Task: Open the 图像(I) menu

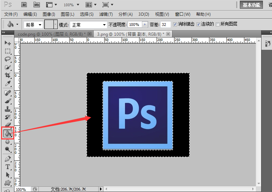Action: coord(49,14)
